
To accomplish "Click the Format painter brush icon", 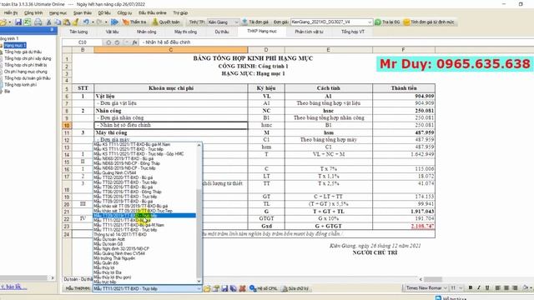I will (x=76, y=22).
